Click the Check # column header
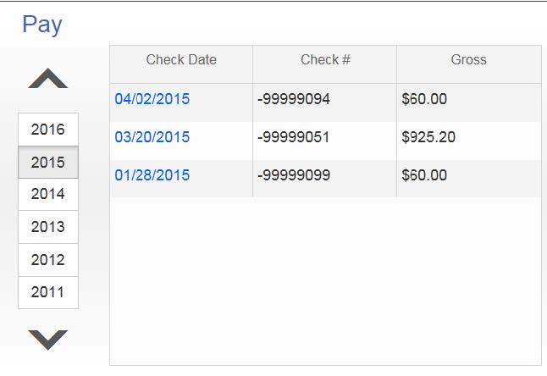 325,60
